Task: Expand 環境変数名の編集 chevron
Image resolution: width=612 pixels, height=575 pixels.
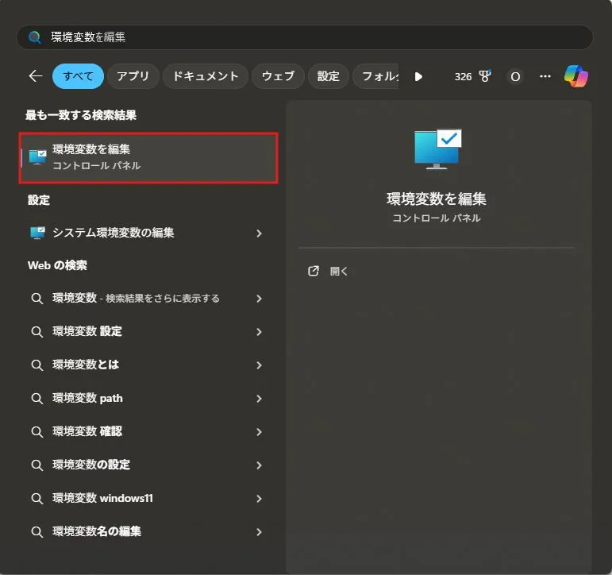Action: click(x=259, y=531)
